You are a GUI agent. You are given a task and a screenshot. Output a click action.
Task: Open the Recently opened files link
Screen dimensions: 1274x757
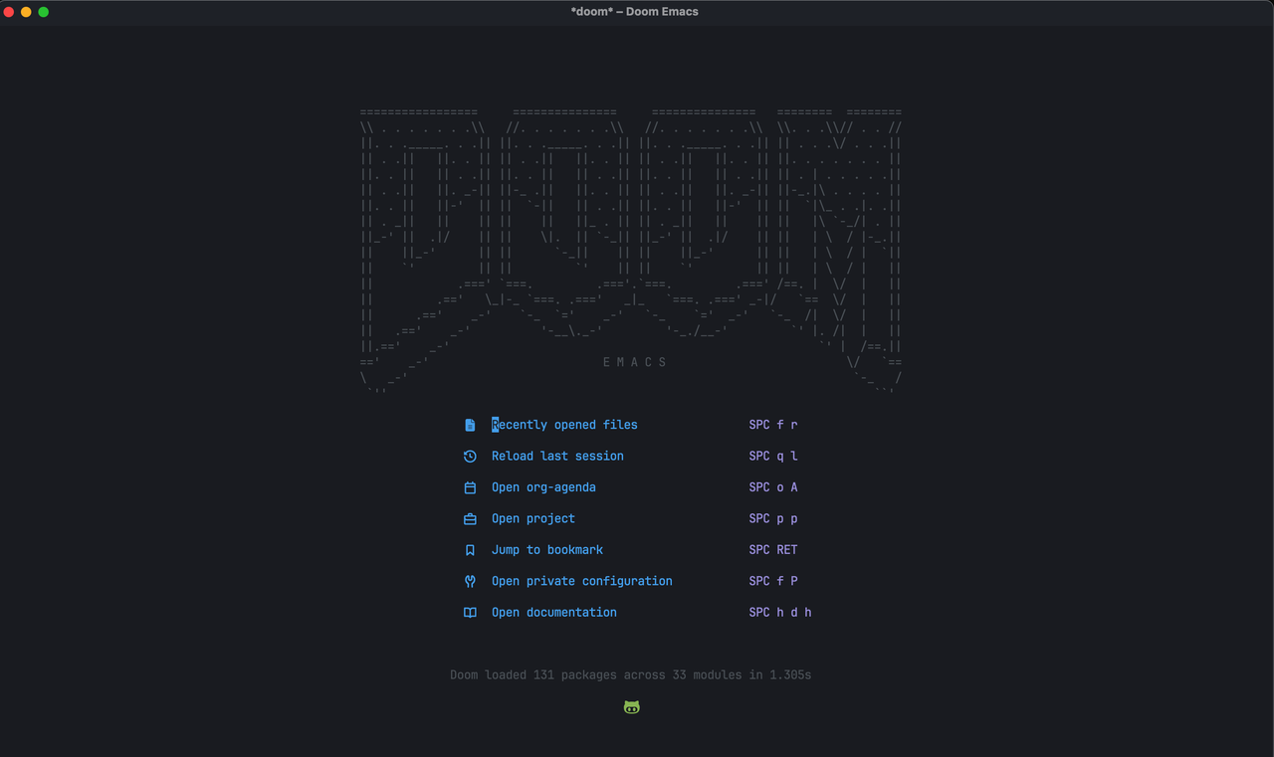[563, 424]
